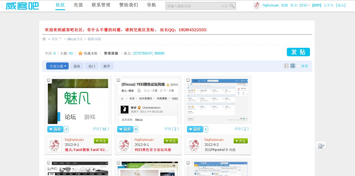Expand the 全部主题 dropdown

(x=57, y=66)
